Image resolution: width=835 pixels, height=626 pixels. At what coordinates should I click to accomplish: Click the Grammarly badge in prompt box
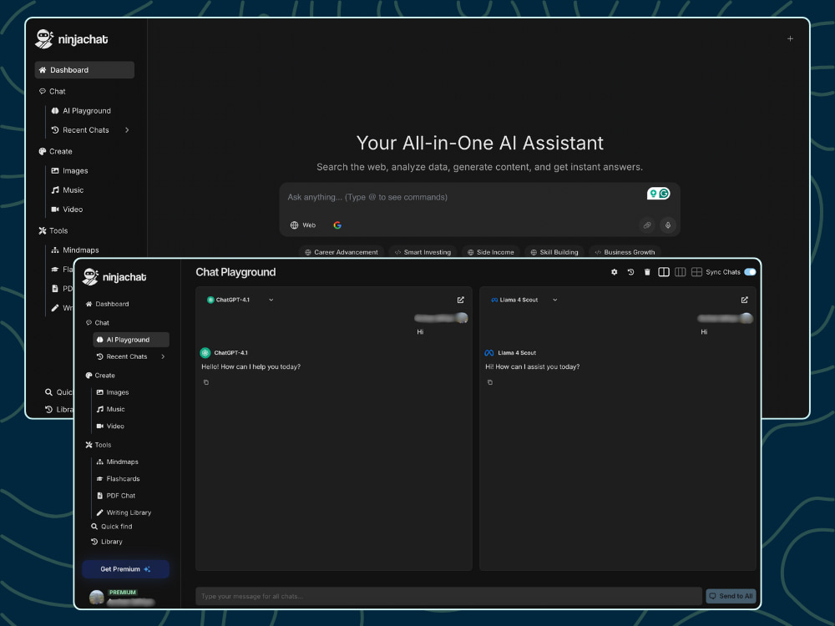659,194
